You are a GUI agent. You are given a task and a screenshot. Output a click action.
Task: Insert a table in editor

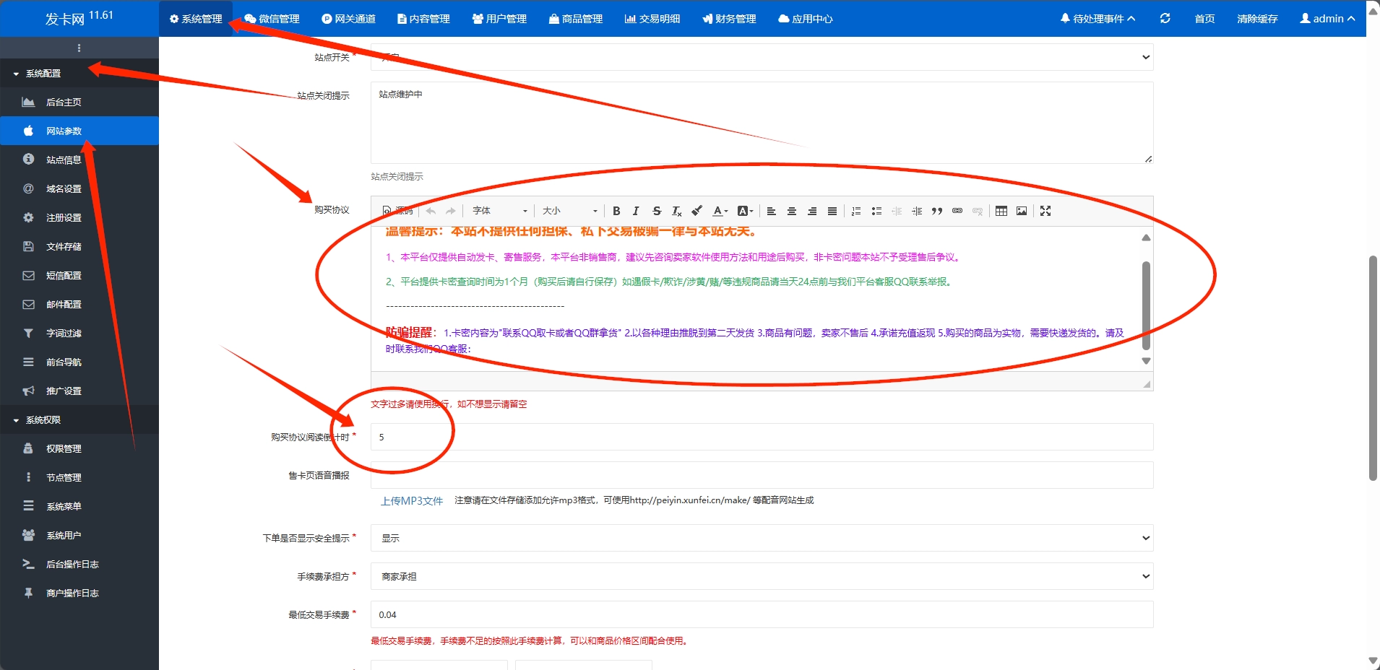(1001, 211)
